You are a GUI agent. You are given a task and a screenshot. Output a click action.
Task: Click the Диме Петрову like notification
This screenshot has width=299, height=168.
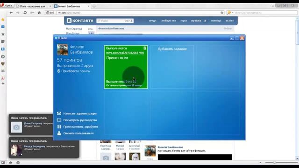31,125
